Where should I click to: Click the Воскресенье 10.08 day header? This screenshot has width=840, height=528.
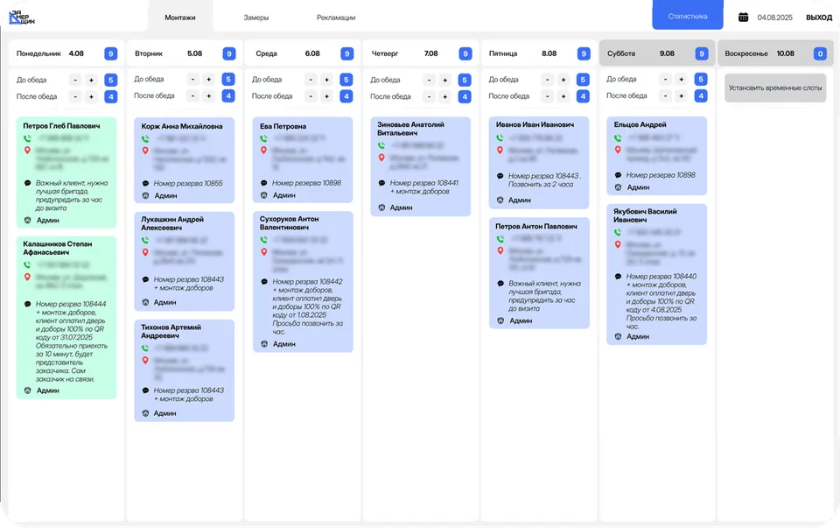(x=775, y=53)
